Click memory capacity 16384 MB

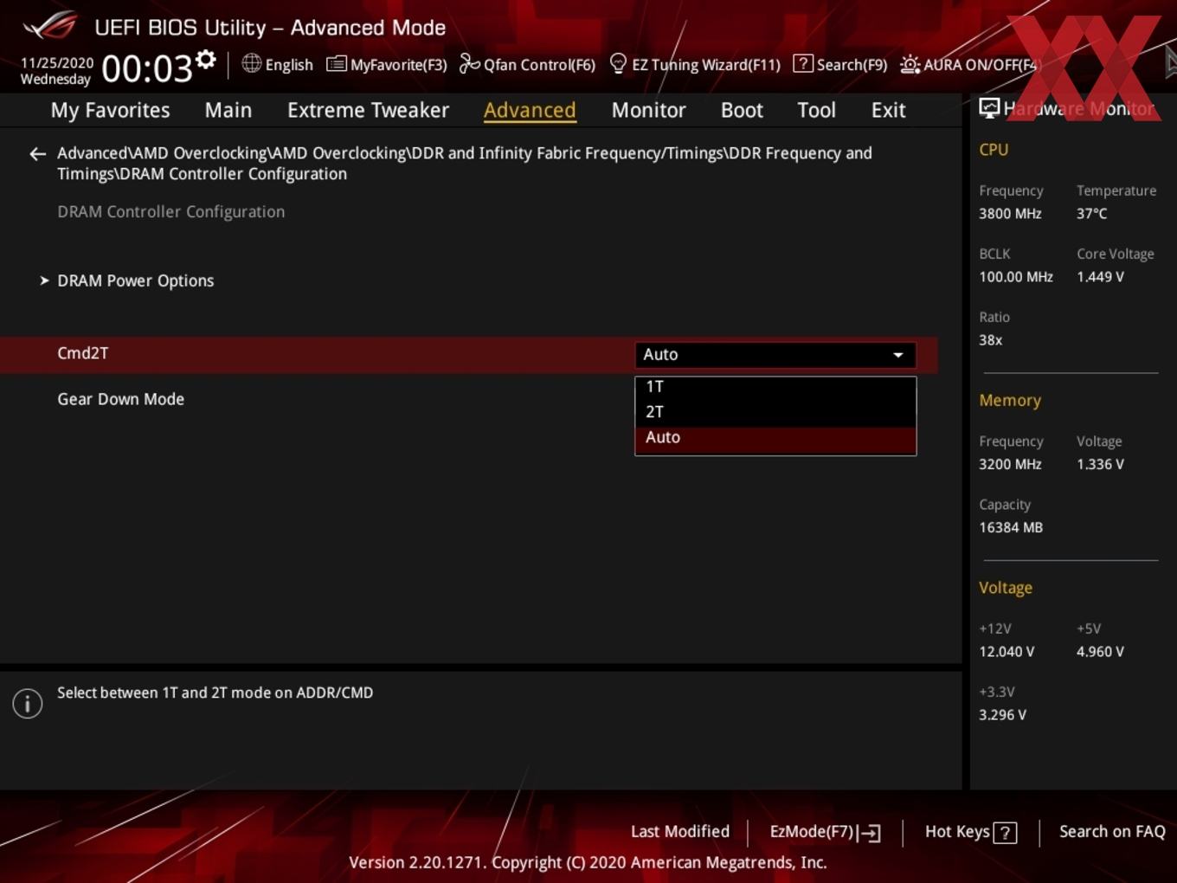[1011, 527]
